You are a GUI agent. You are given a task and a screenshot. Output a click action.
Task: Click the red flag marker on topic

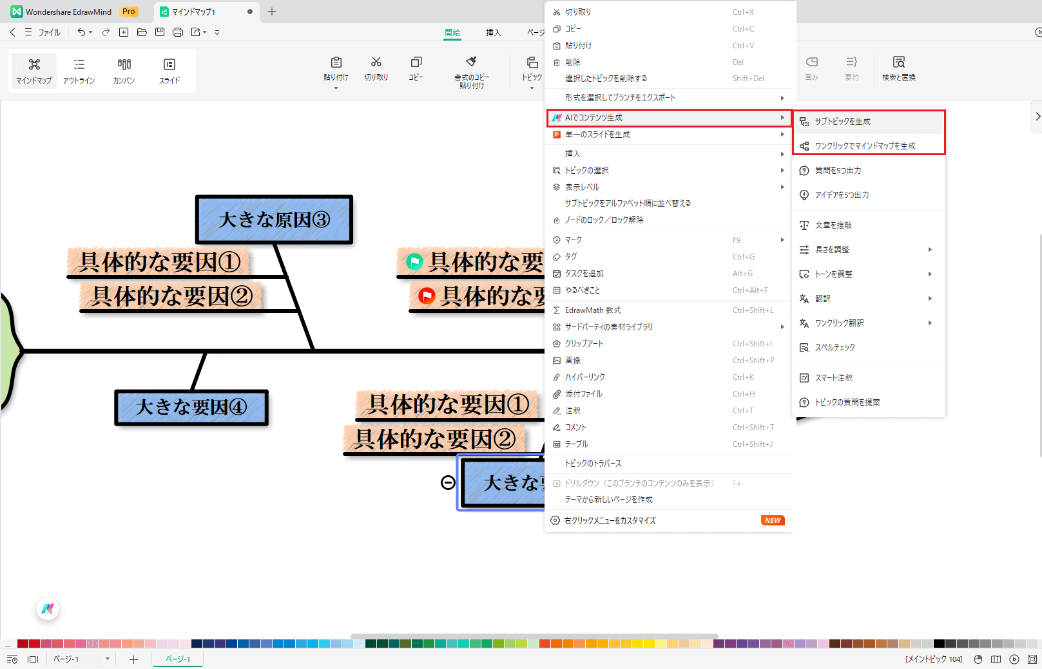(x=427, y=296)
